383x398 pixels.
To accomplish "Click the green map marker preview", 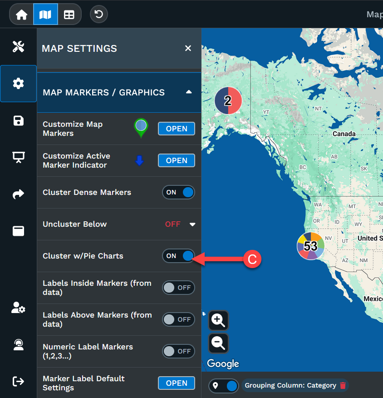I will point(141,128).
